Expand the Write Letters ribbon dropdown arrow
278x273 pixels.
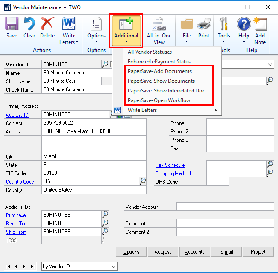point(77,41)
